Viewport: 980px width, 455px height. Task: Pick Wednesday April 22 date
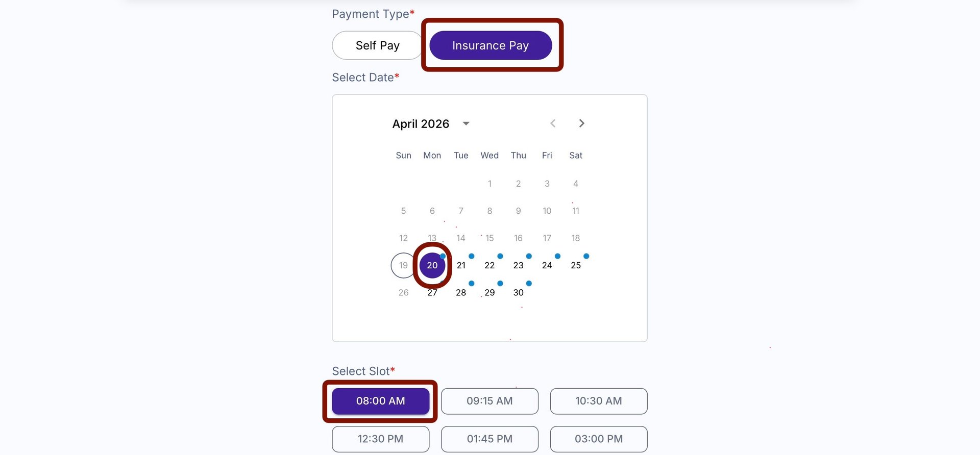tap(489, 265)
